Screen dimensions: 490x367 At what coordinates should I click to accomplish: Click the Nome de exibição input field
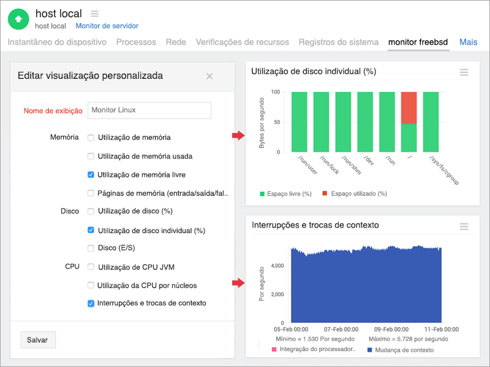click(149, 110)
